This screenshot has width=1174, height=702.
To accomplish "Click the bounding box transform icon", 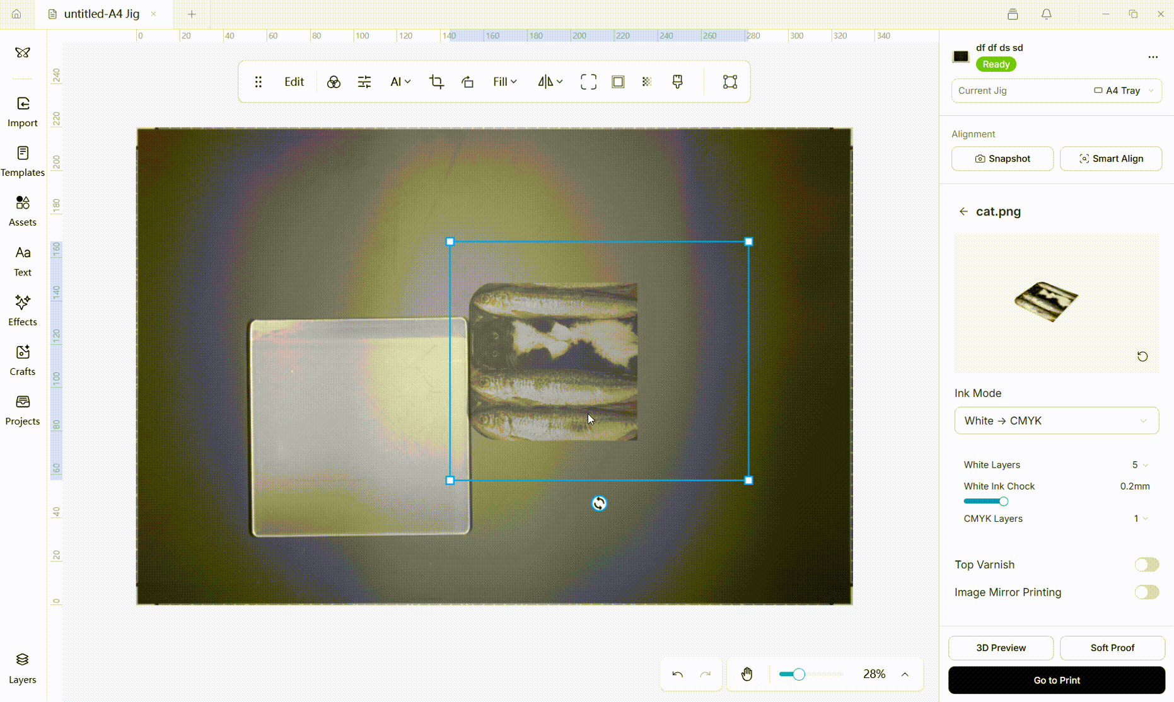I will pyautogui.click(x=730, y=82).
